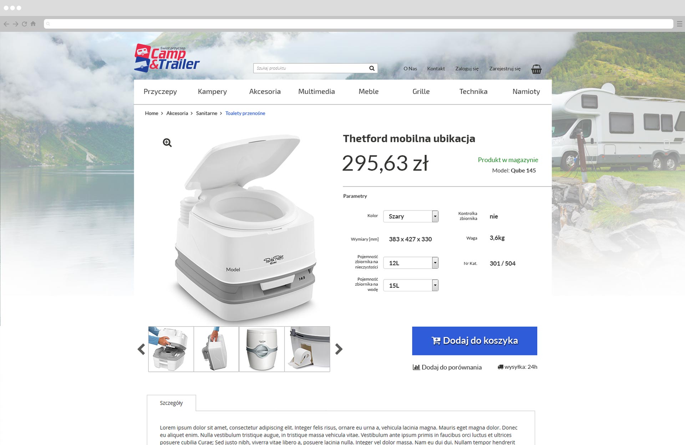
Task: Click the browser forward arrow
Action: [x=15, y=24]
